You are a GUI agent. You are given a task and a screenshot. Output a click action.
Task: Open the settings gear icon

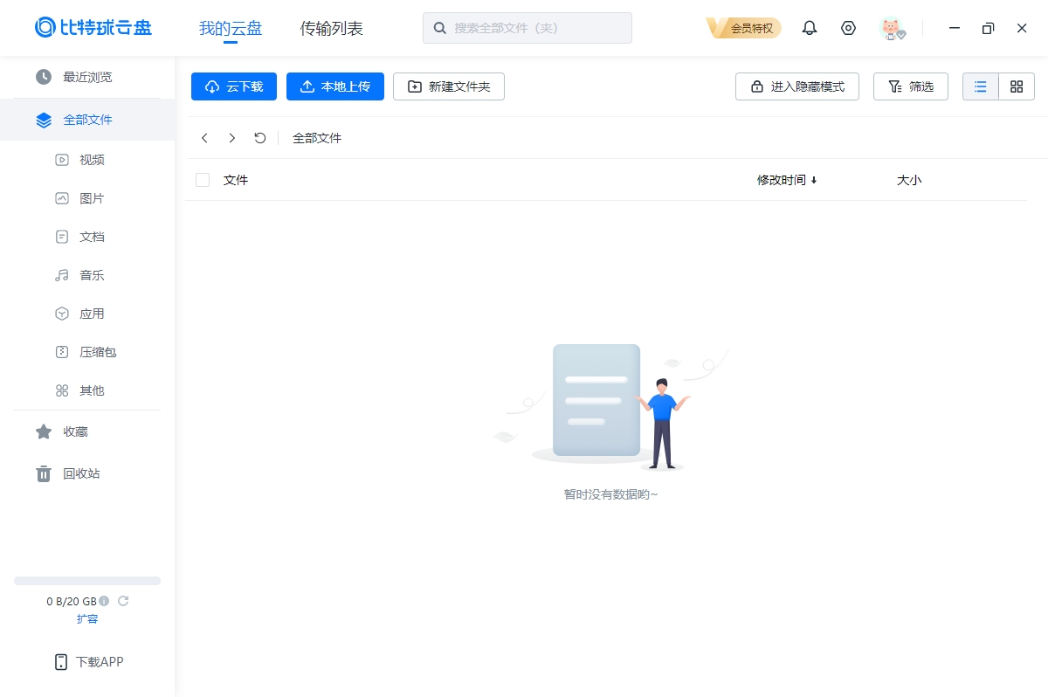(x=848, y=27)
